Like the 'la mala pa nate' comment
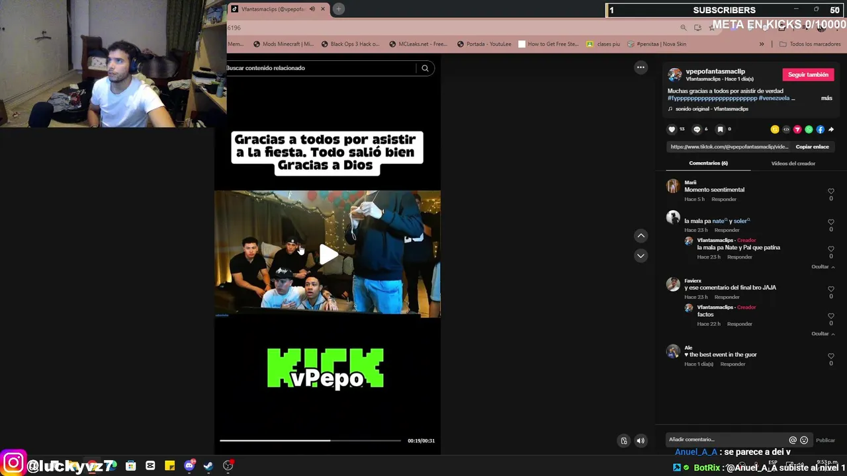This screenshot has height=476, width=847. tap(831, 222)
